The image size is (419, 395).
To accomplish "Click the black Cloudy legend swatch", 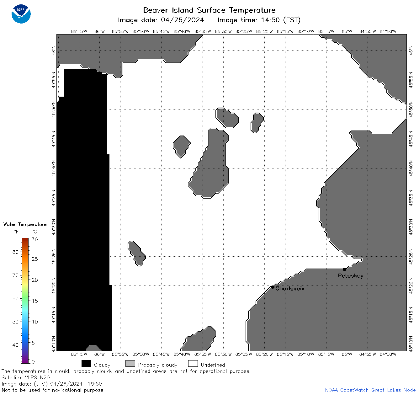I will (86, 364).
